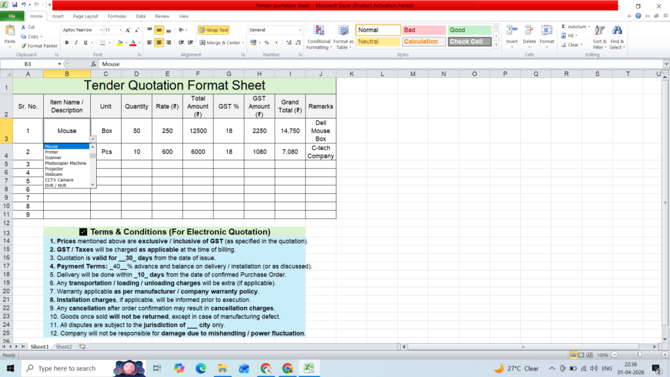Screen dimensions: 670x377
Task: Expand the font name Aptos Narrow dropdown
Action: point(101,30)
